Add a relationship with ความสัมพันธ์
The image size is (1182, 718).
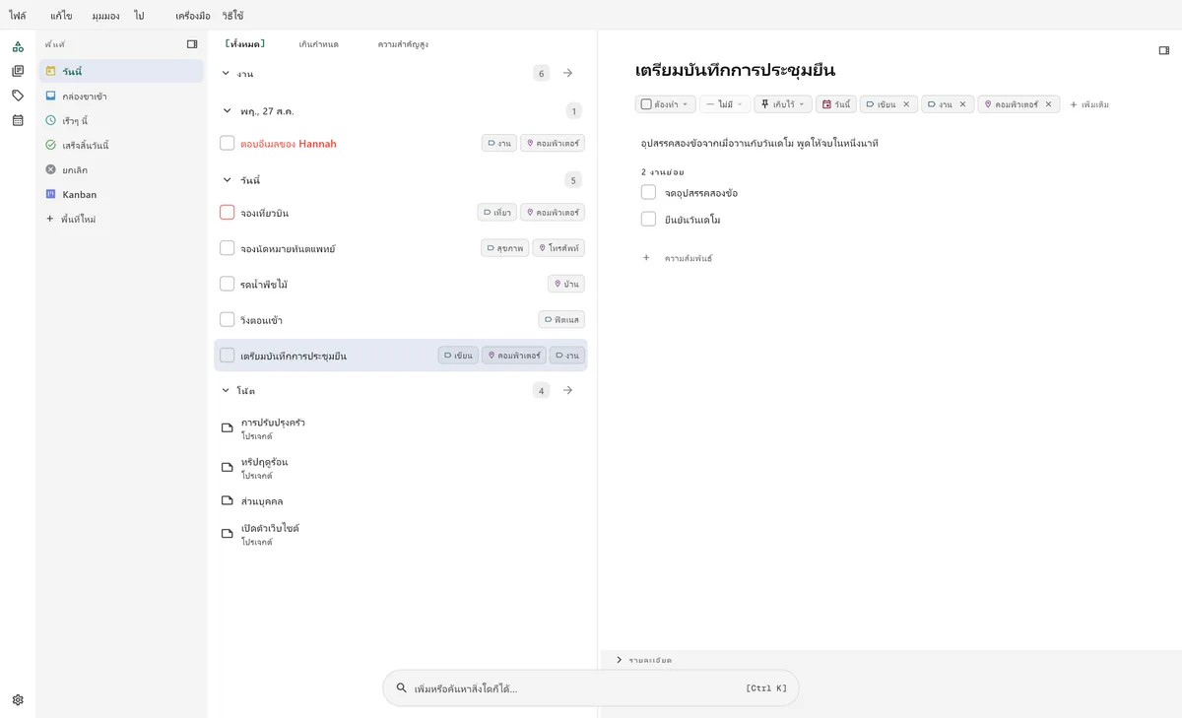(x=678, y=258)
